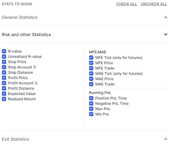
Task: Toggle the Max PnL checkbox
Action: coord(91,109)
